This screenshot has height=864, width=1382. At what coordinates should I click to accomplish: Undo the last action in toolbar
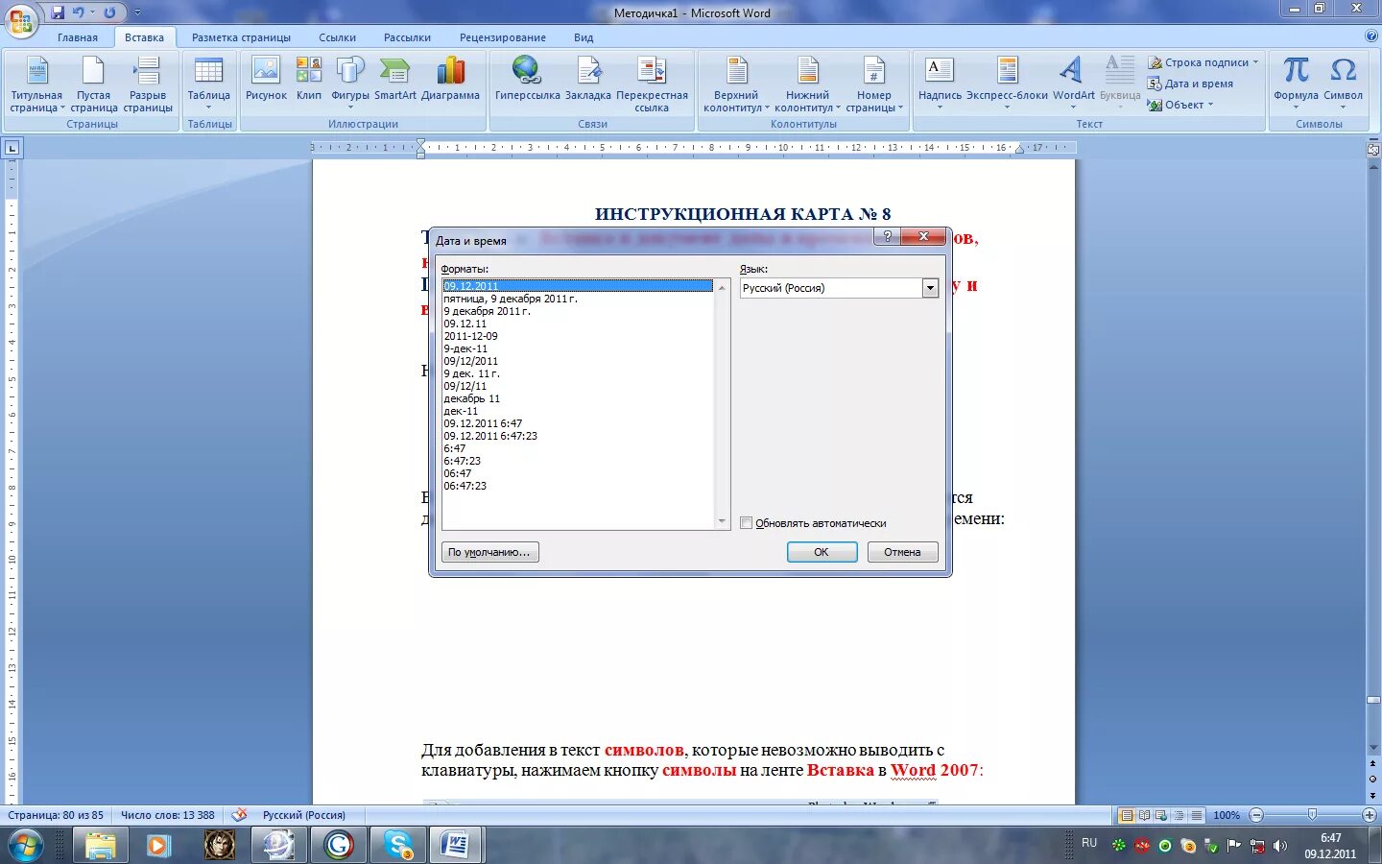tap(79, 12)
